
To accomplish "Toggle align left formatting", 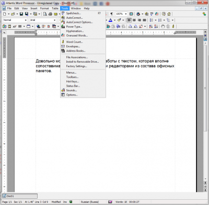I will tap(129, 20).
